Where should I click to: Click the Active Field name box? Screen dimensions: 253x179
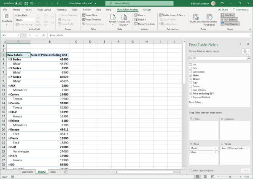(x=25, y=20)
